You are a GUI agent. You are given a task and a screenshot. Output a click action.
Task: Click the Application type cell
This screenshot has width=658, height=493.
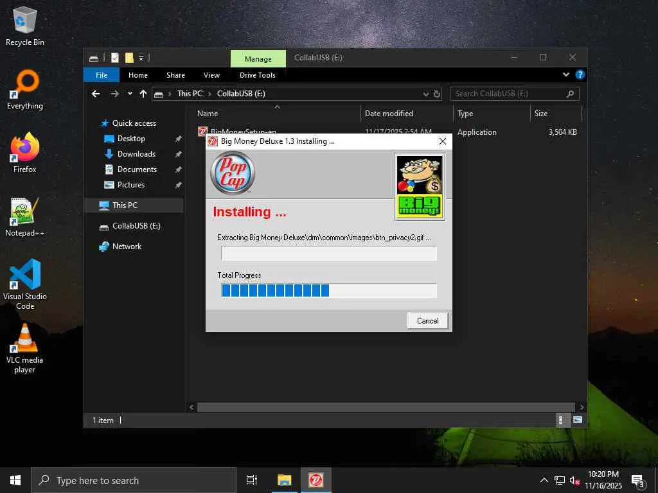(x=477, y=132)
